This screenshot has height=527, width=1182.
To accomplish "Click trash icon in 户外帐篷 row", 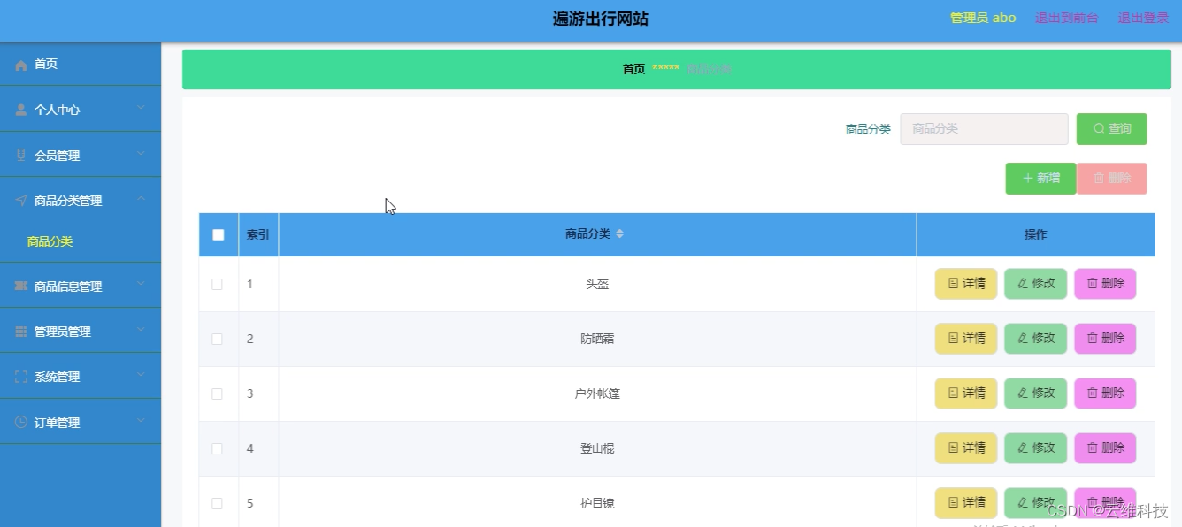I will pos(1093,393).
